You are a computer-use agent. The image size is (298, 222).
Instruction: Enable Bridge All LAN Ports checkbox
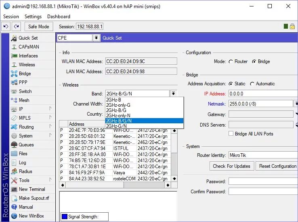click(231, 134)
